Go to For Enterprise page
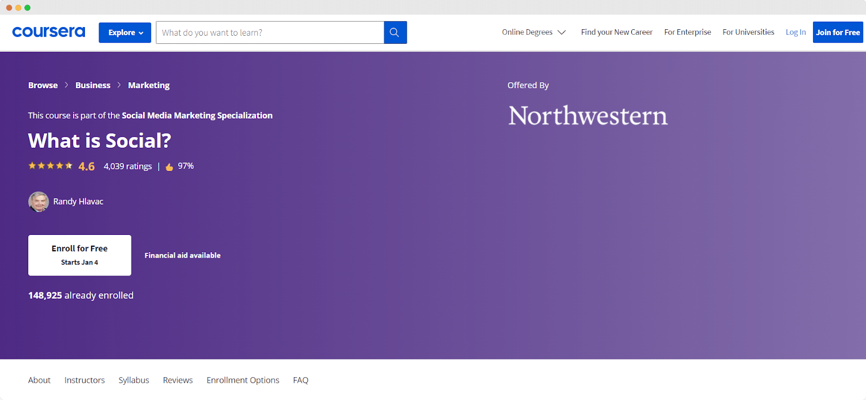866x400 pixels. (x=687, y=32)
